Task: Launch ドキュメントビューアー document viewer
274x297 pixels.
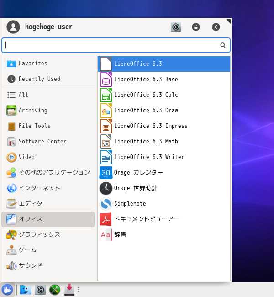Action: click(x=164, y=219)
